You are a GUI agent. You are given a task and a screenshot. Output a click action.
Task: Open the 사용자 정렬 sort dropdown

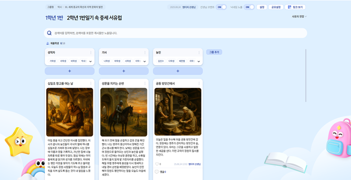tap(299, 16)
